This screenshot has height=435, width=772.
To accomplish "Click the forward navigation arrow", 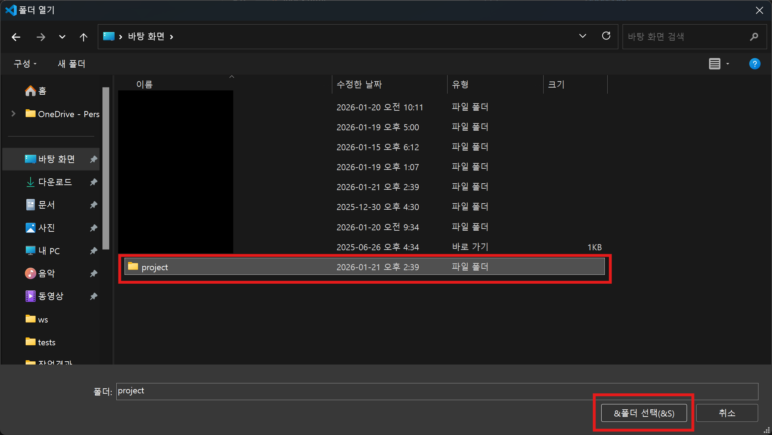I will 41,37.
